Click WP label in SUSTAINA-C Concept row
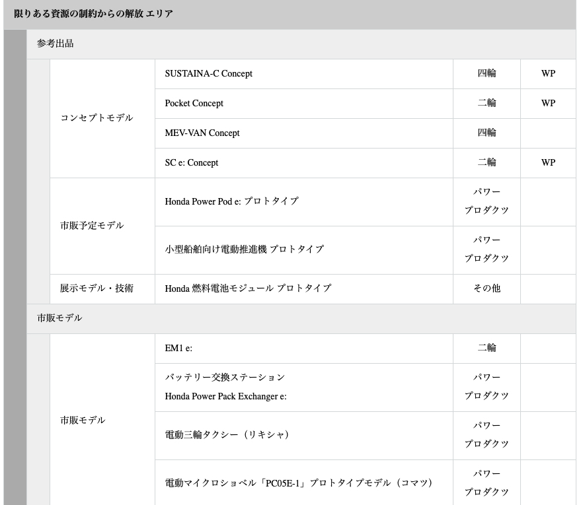Viewport: 585px width, 505px height. [547, 74]
